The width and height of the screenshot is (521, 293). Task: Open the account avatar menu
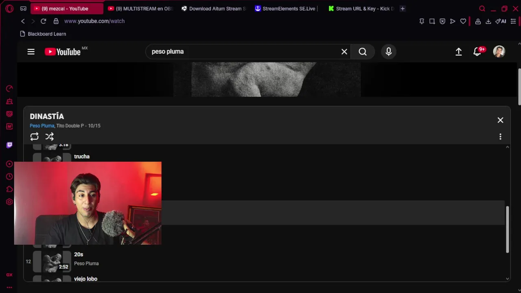click(x=499, y=52)
